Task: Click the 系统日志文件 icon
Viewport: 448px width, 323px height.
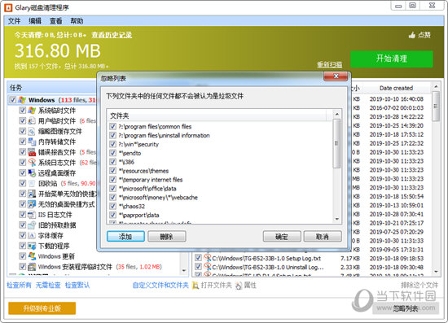Action: pos(32,163)
